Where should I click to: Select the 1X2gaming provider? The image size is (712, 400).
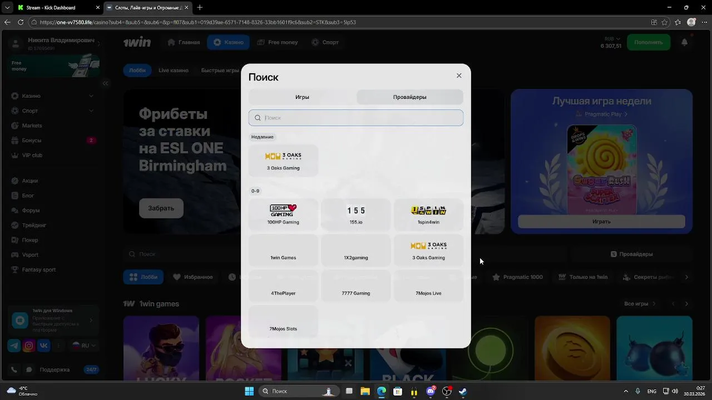click(x=356, y=250)
